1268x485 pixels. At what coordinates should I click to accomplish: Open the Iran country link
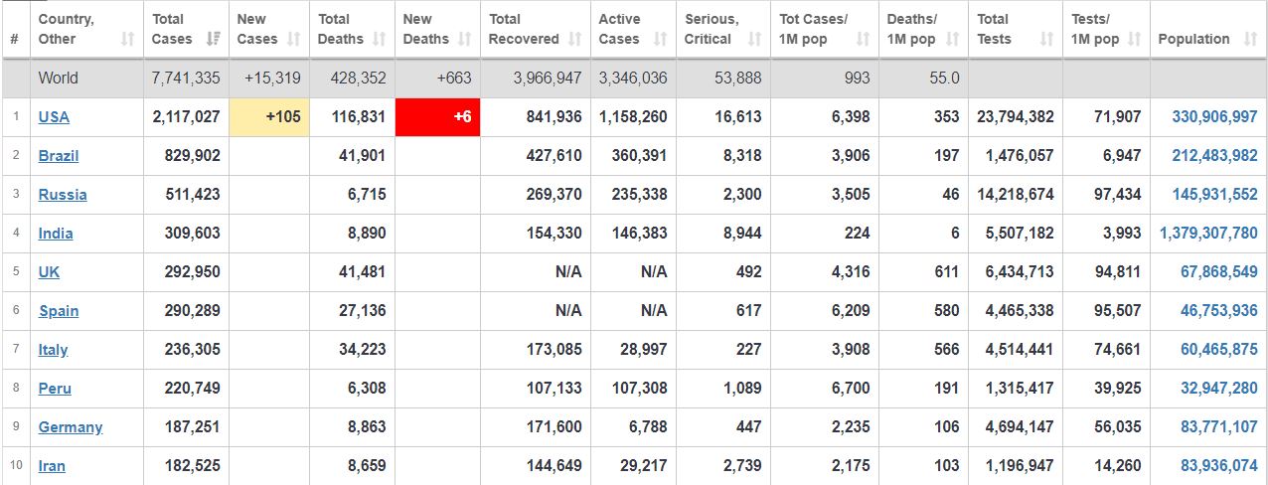pos(52,465)
